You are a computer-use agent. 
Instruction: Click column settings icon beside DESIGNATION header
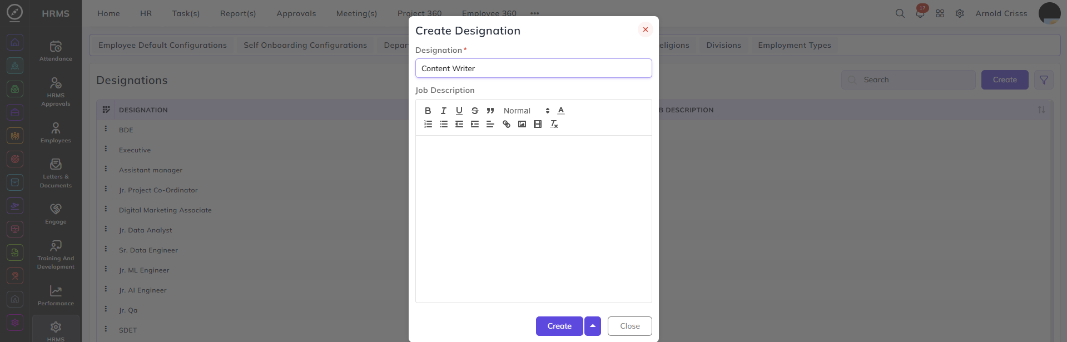click(106, 110)
